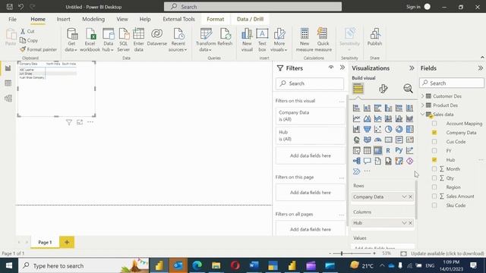Select the Matrix visual icon
Viewport: 486px width, 273px height.
point(378,150)
